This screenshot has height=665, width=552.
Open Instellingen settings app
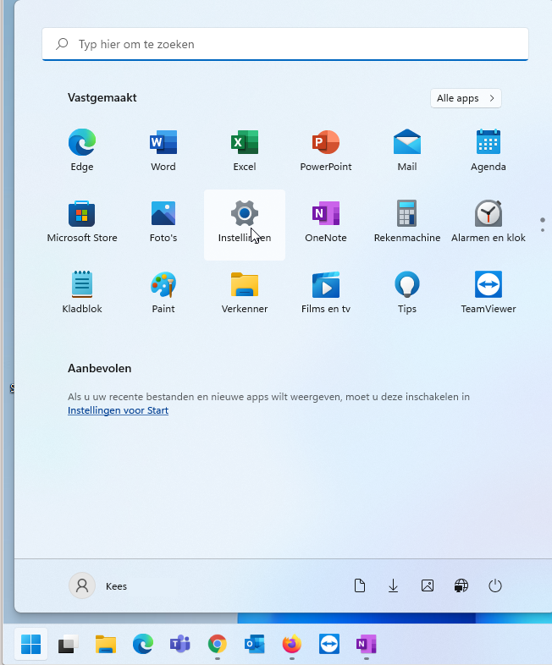click(245, 225)
